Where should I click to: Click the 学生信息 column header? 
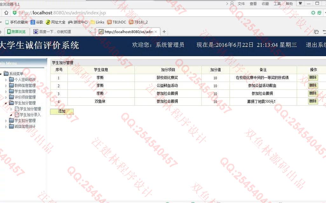(x=101, y=70)
